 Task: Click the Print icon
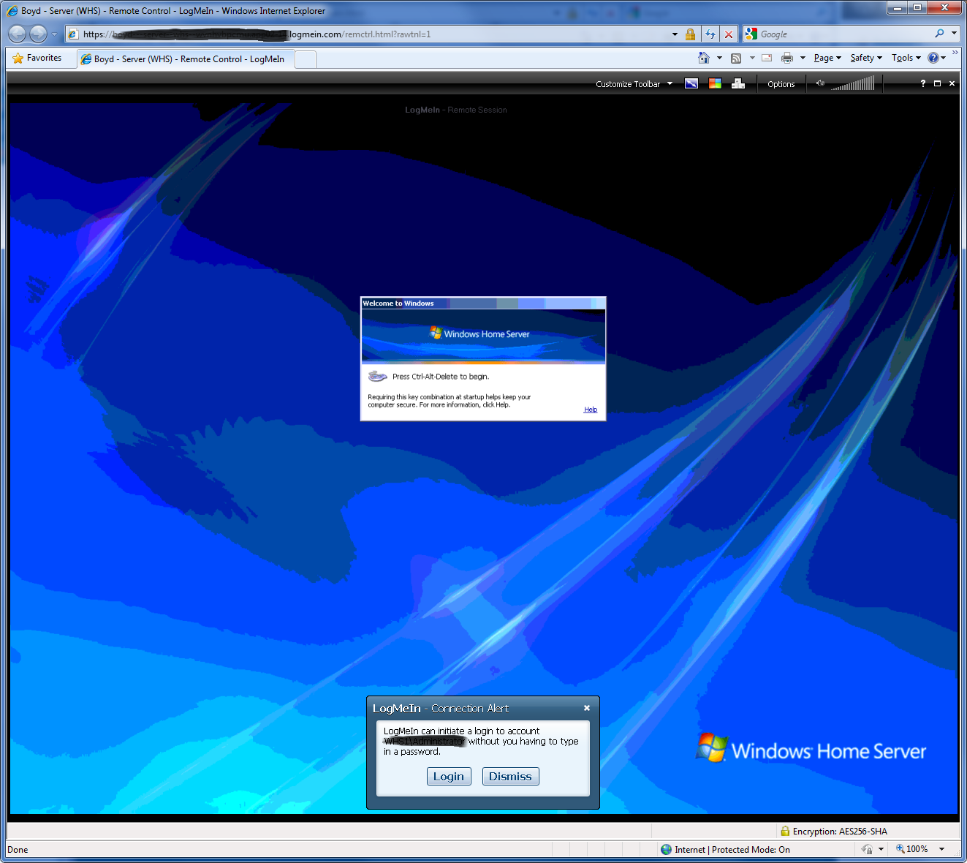787,58
